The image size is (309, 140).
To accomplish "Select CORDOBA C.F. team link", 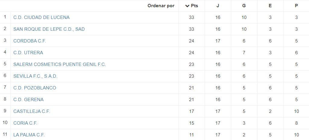I will (x=30, y=41).
